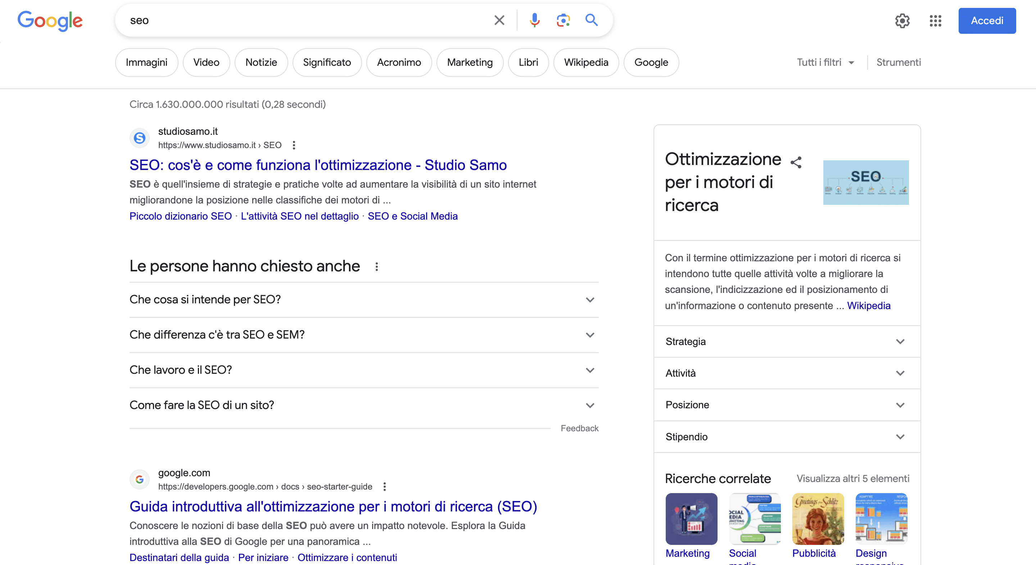Click the Accedi sign-in button
Image resolution: width=1036 pixels, height=565 pixels.
987,20
